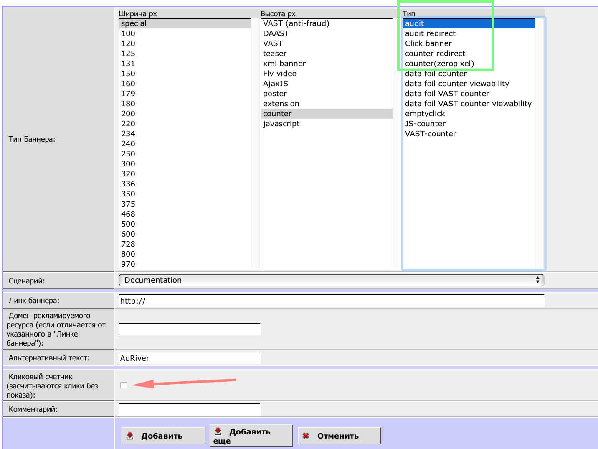Select width 350 in the list
The height and width of the screenshot is (449, 598).
tap(185, 194)
